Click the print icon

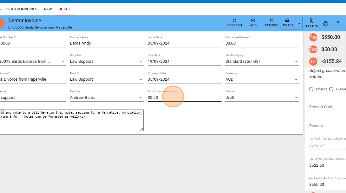(x=326, y=23)
